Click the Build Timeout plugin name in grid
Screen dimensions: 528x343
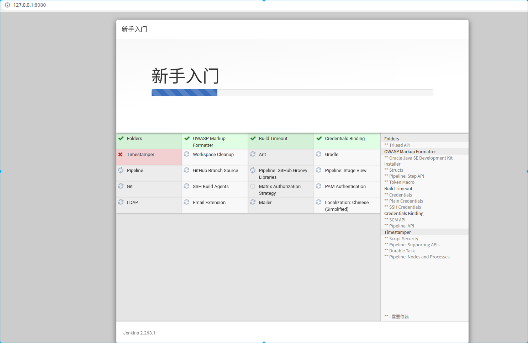click(273, 139)
